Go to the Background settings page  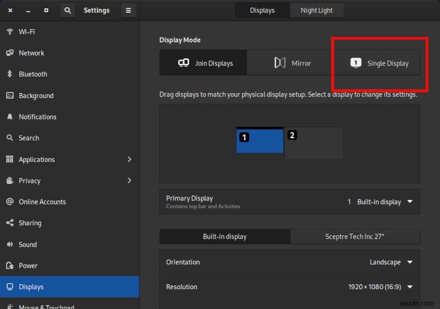[x=36, y=95]
